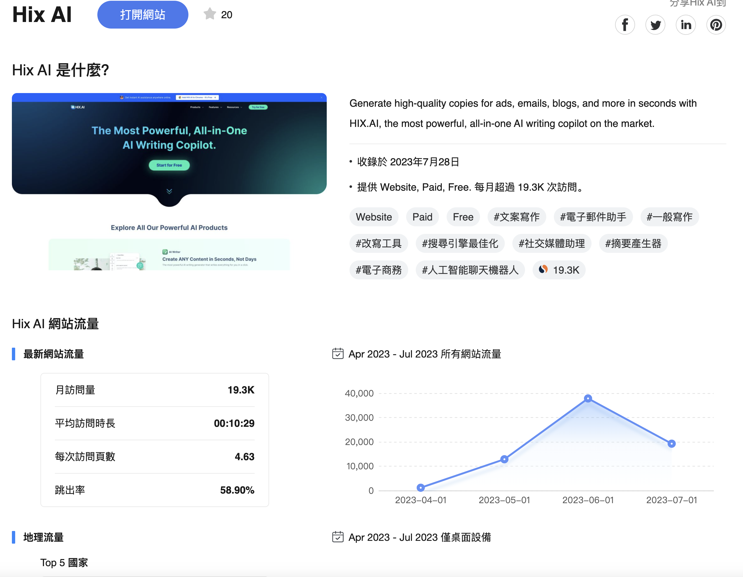The width and height of the screenshot is (743, 577).
Task: Share Hix AI on Facebook
Action: [625, 25]
